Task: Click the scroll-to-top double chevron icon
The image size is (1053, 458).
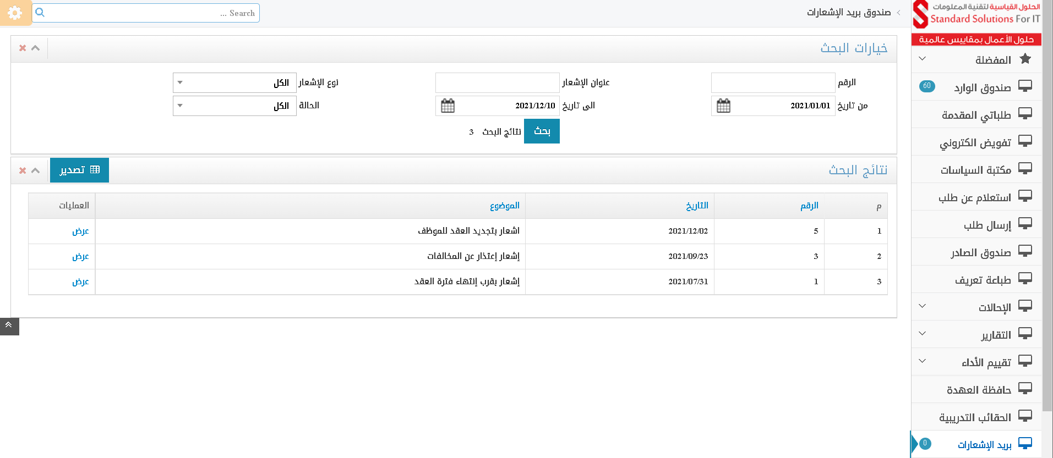Action: [9, 325]
